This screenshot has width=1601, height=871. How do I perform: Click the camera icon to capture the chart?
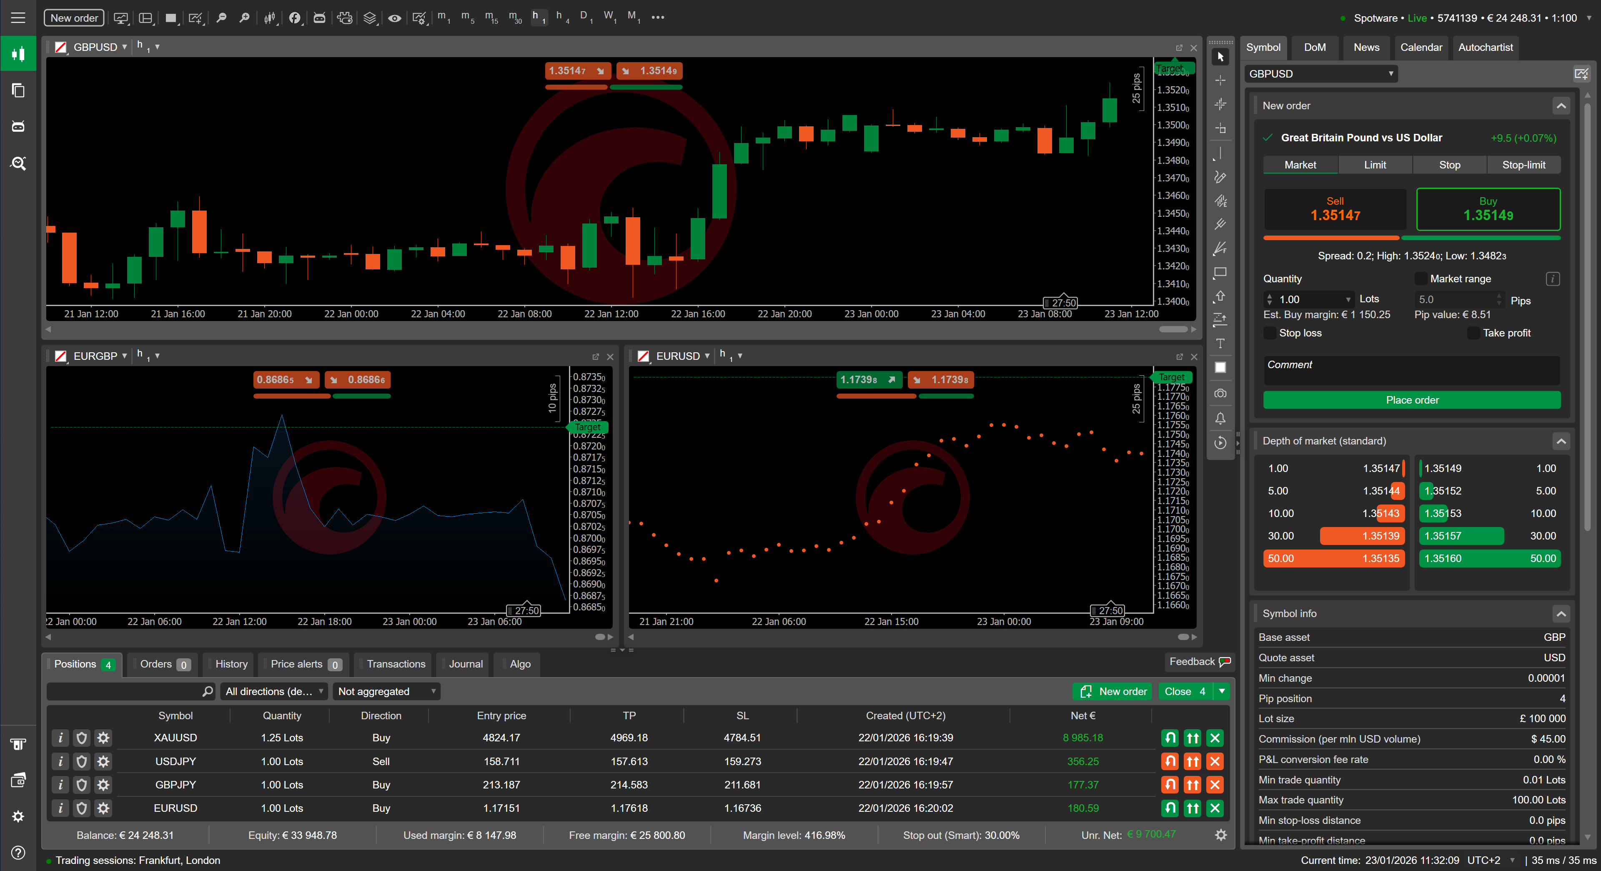coord(1220,393)
